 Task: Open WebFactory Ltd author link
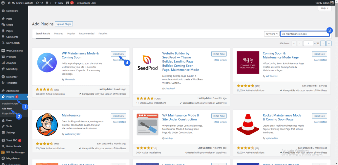73,134
